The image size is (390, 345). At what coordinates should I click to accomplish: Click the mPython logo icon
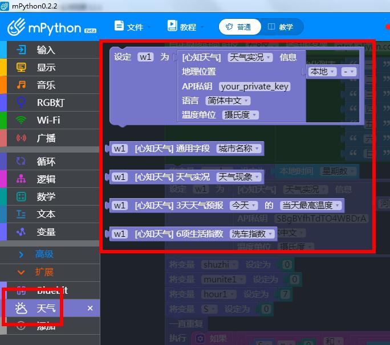pyautogui.click(x=17, y=27)
